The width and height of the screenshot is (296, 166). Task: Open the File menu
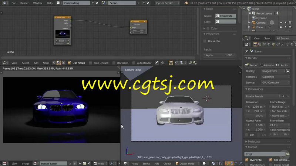coord(14,3)
